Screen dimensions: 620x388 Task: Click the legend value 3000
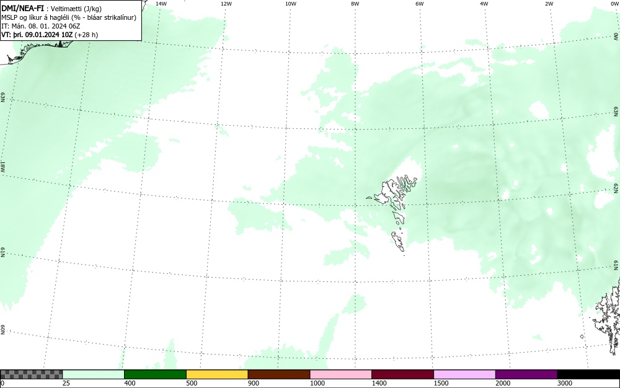(x=565, y=383)
